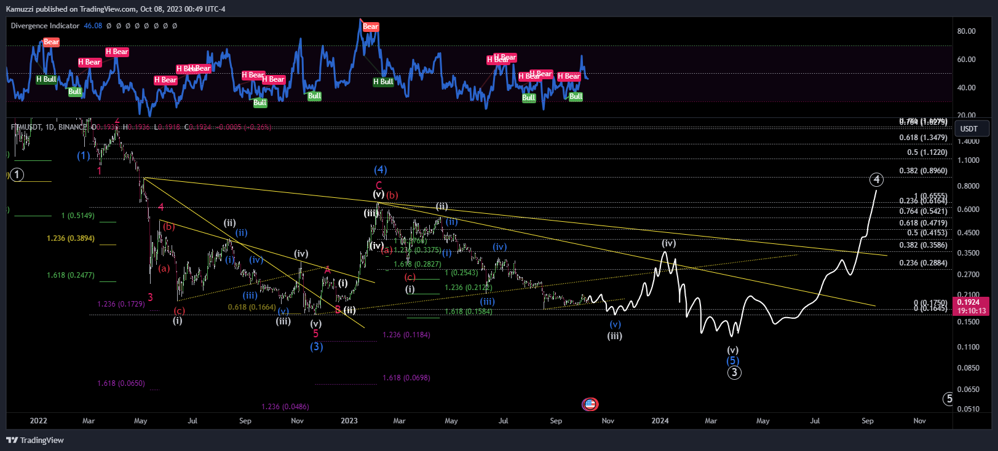998x451 pixels.
Task: Click 2022 on the time axis
Action: coord(39,421)
